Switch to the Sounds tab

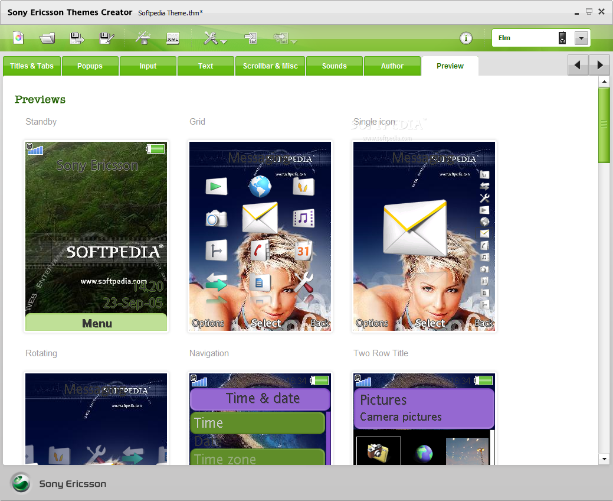pyautogui.click(x=335, y=66)
